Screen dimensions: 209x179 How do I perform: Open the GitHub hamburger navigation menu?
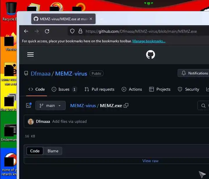(30, 54)
